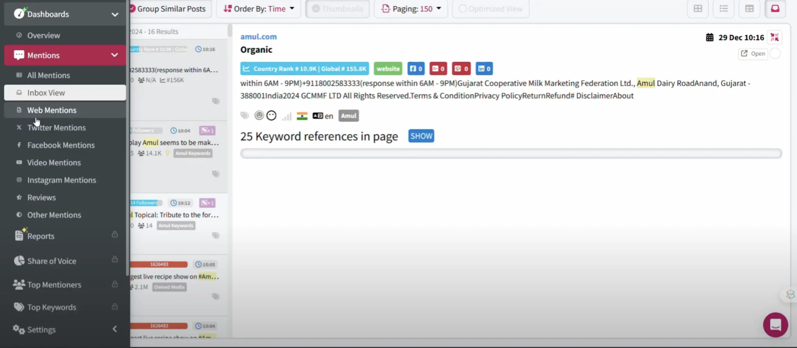Click the Facebook share count badge

pos(416,69)
